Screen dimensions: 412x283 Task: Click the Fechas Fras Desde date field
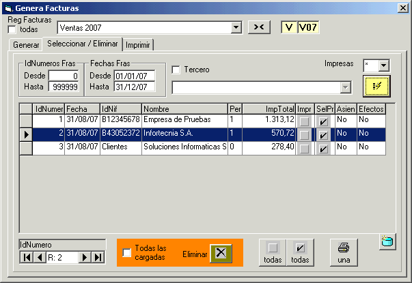coord(134,76)
